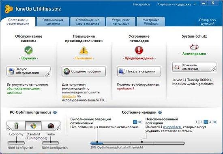
Task: Switch to Оптимизация системы tab
Action: coord(53,22)
